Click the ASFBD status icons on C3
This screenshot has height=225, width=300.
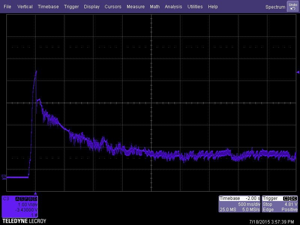point(26,198)
